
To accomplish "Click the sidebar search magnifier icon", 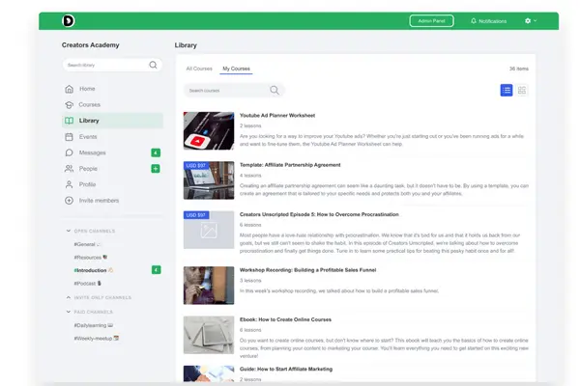I will 153,65.
